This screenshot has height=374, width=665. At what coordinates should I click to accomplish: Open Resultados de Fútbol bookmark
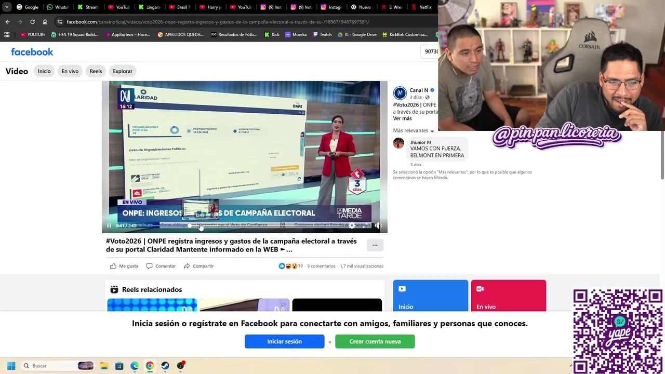pos(234,35)
